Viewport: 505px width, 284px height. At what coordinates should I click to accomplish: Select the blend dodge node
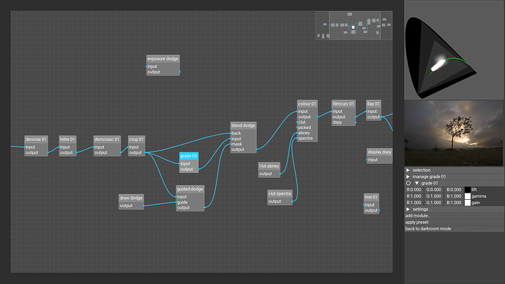click(243, 126)
